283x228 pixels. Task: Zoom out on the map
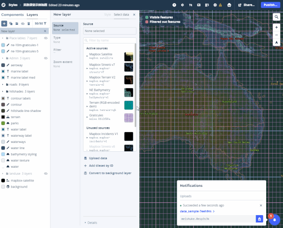(x=276, y=35)
